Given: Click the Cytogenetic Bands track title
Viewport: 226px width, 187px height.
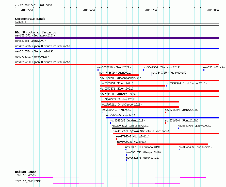Looking at the screenshot, I should click(30, 19).
